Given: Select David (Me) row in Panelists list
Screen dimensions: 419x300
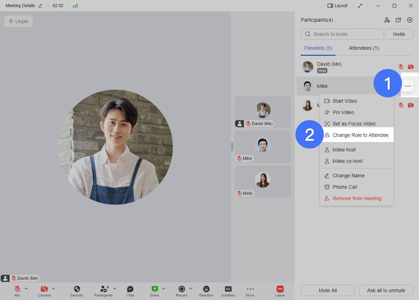Looking at the screenshot, I should coord(357,67).
